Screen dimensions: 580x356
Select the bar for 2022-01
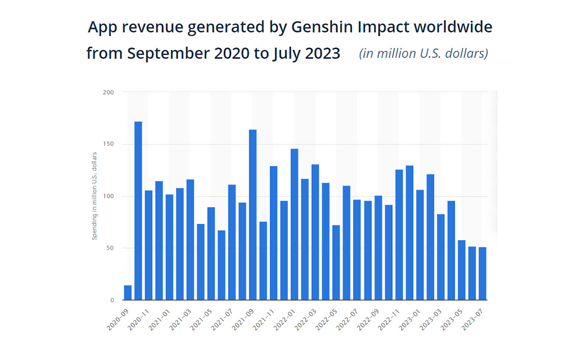point(295,224)
